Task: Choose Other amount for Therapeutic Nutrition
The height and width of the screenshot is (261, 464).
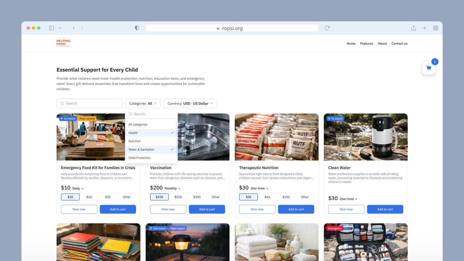Action: 305,197
